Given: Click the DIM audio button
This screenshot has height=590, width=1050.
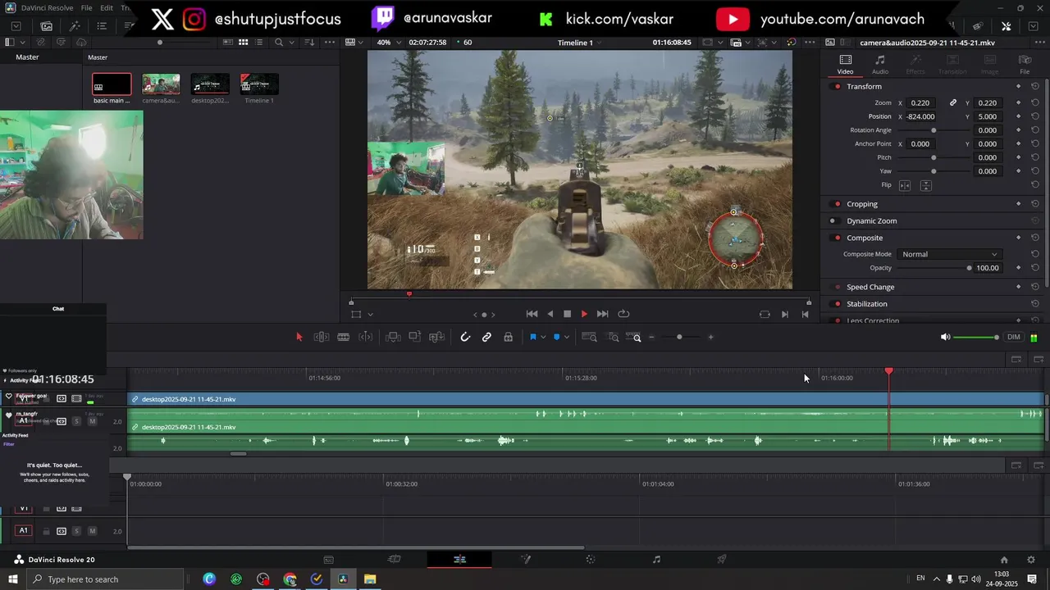Looking at the screenshot, I should pos(1014,338).
